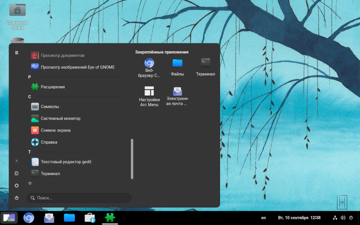Open Электронная почта pinned app
Viewport: 360px width, 225px height.
pyautogui.click(x=177, y=96)
